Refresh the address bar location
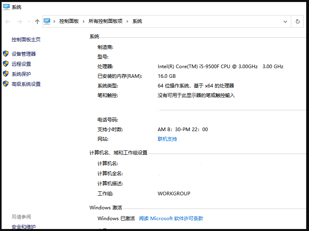Viewport: 309px width, 231px height. (x=297, y=22)
